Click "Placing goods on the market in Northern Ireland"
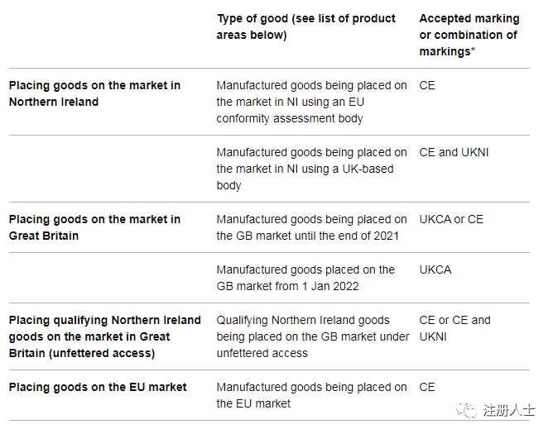 click(x=94, y=93)
